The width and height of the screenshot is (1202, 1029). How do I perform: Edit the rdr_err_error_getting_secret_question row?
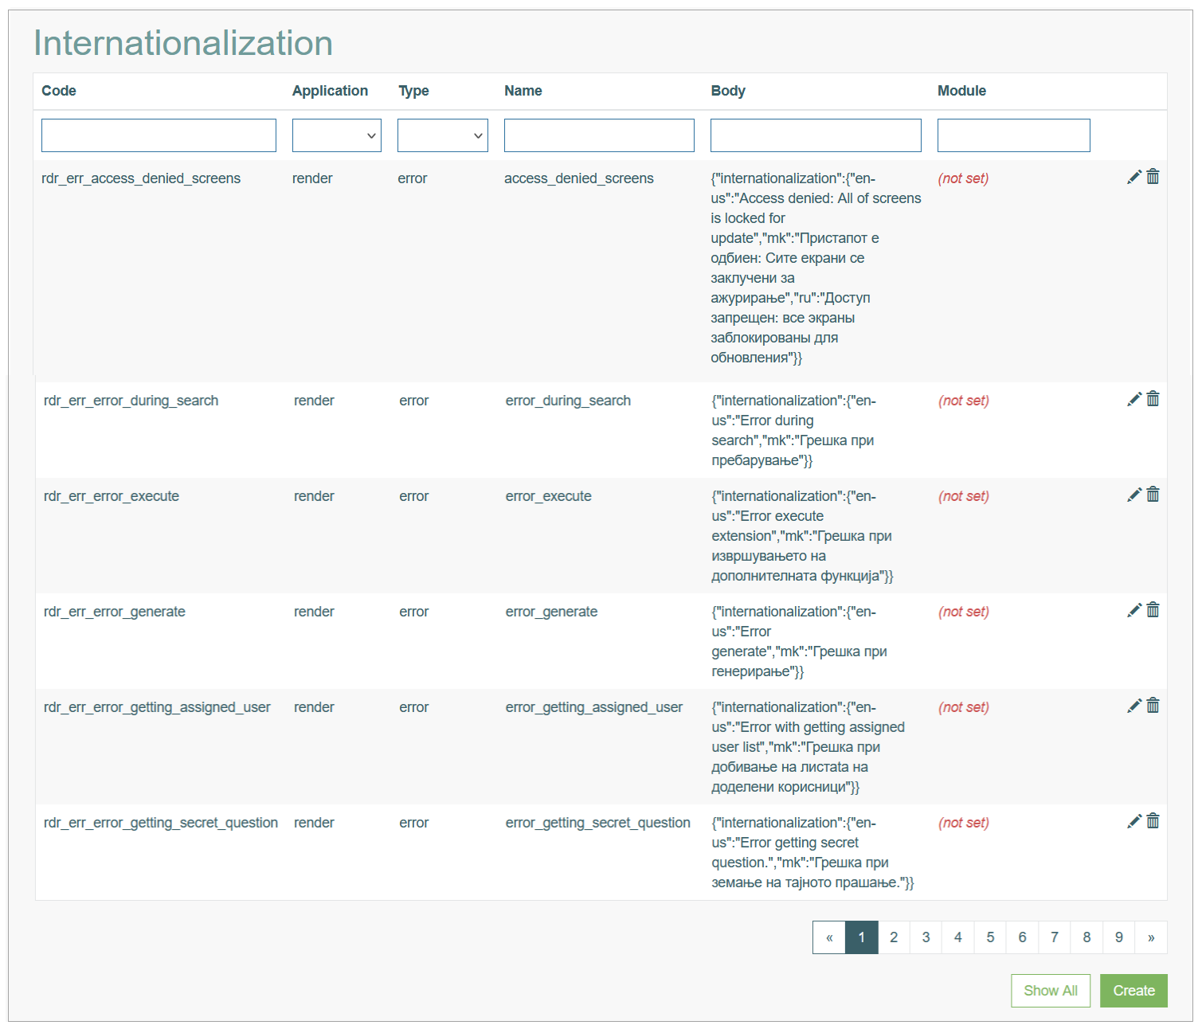tap(1134, 822)
